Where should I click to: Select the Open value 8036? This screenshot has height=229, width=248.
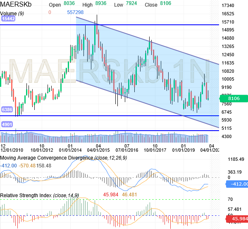(x=69, y=3)
